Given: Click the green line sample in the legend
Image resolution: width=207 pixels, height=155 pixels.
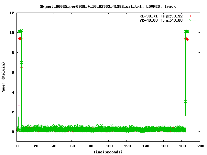Looking at the screenshot, I should point(190,20).
